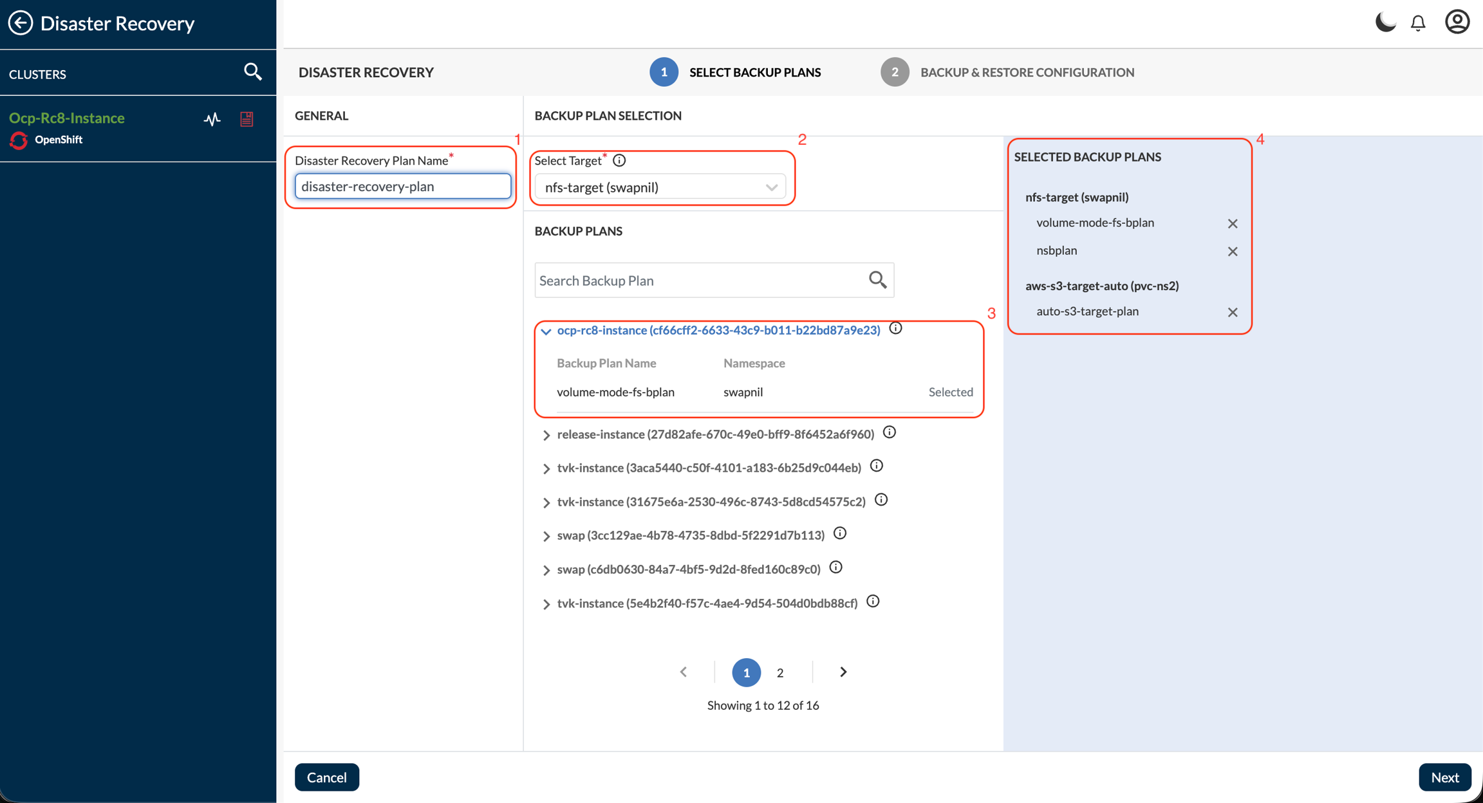Go to page 2 of backup plans
This screenshot has height=803, width=1483.
tap(779, 672)
